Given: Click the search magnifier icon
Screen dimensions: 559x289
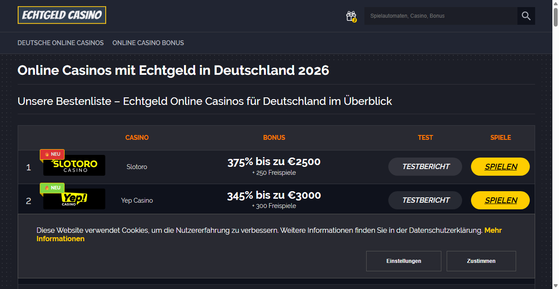Looking at the screenshot, I should [x=526, y=15].
